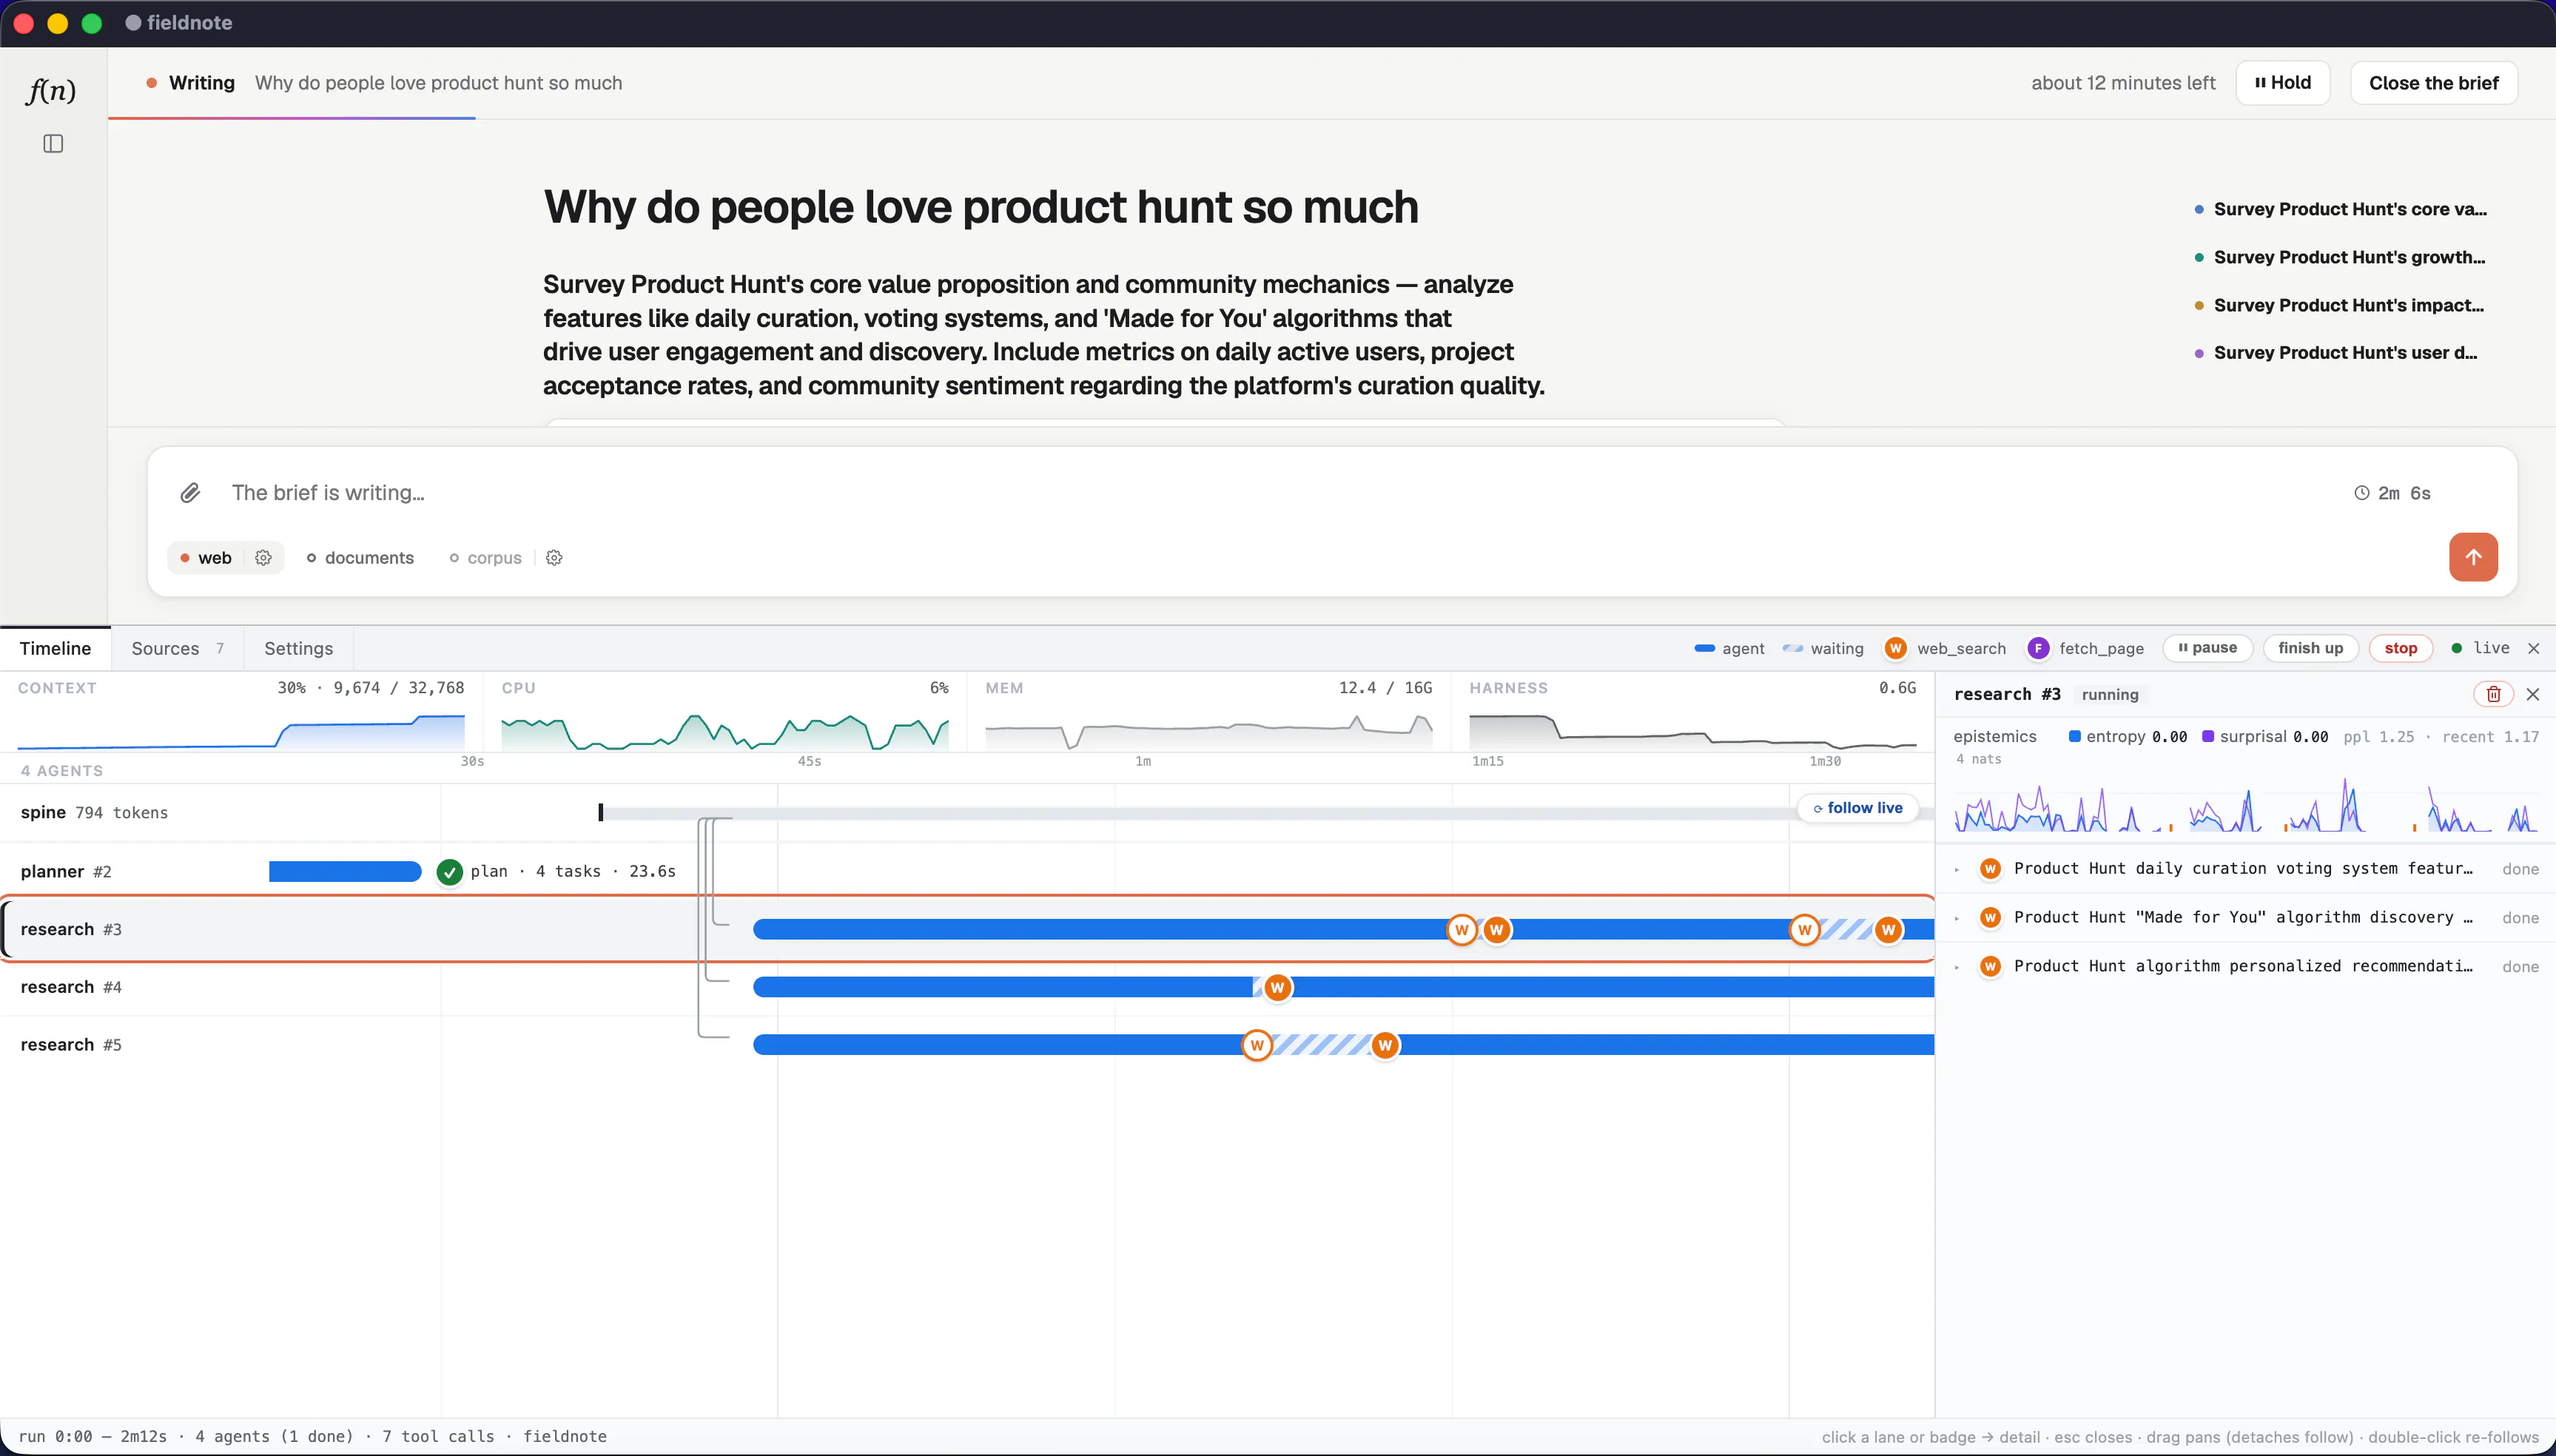
Task: Open corpus settings gear icon
Action: 554,558
